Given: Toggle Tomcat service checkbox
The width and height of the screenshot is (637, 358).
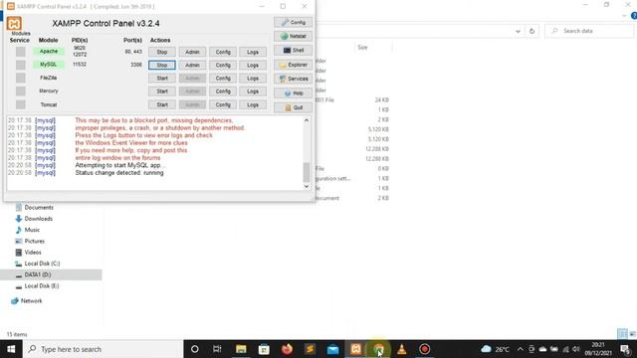Looking at the screenshot, I should (x=20, y=104).
